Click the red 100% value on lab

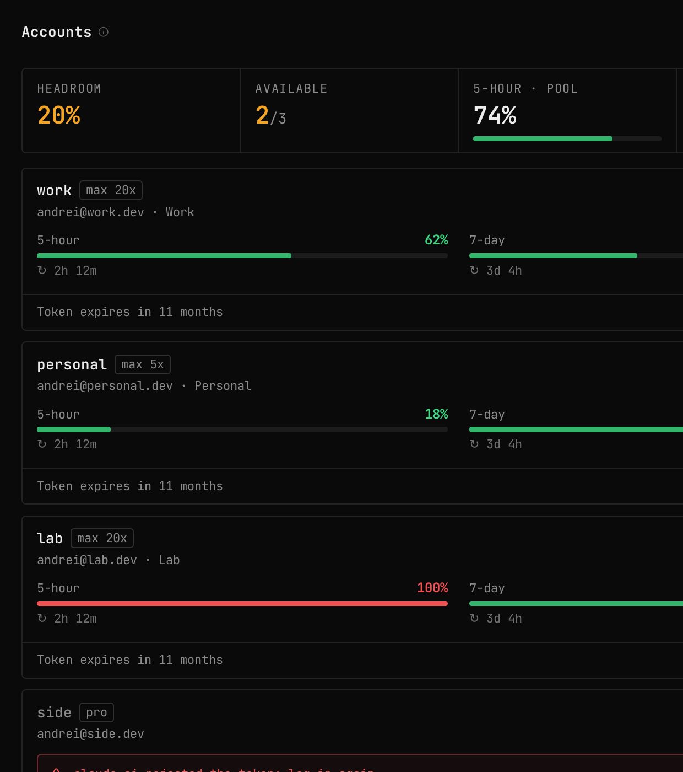[x=432, y=588]
